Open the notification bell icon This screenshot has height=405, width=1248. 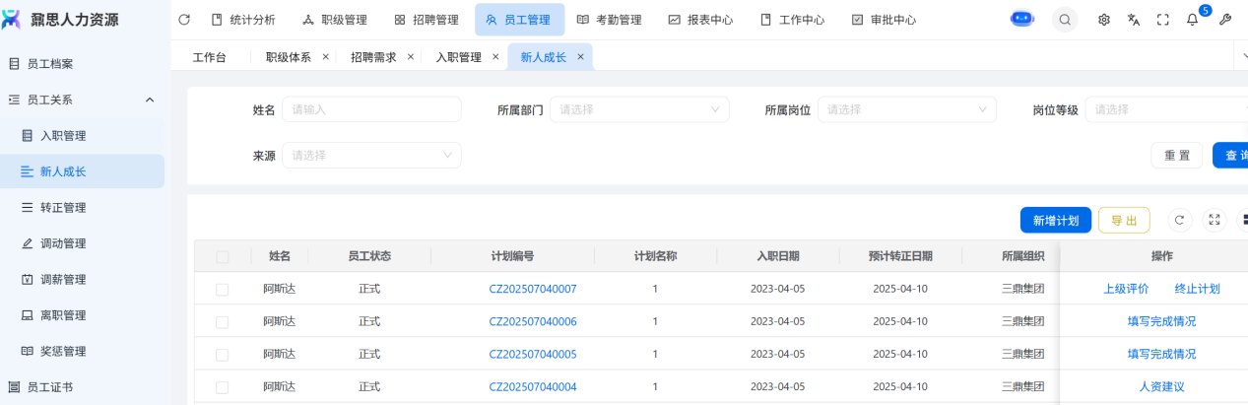pos(1192,20)
